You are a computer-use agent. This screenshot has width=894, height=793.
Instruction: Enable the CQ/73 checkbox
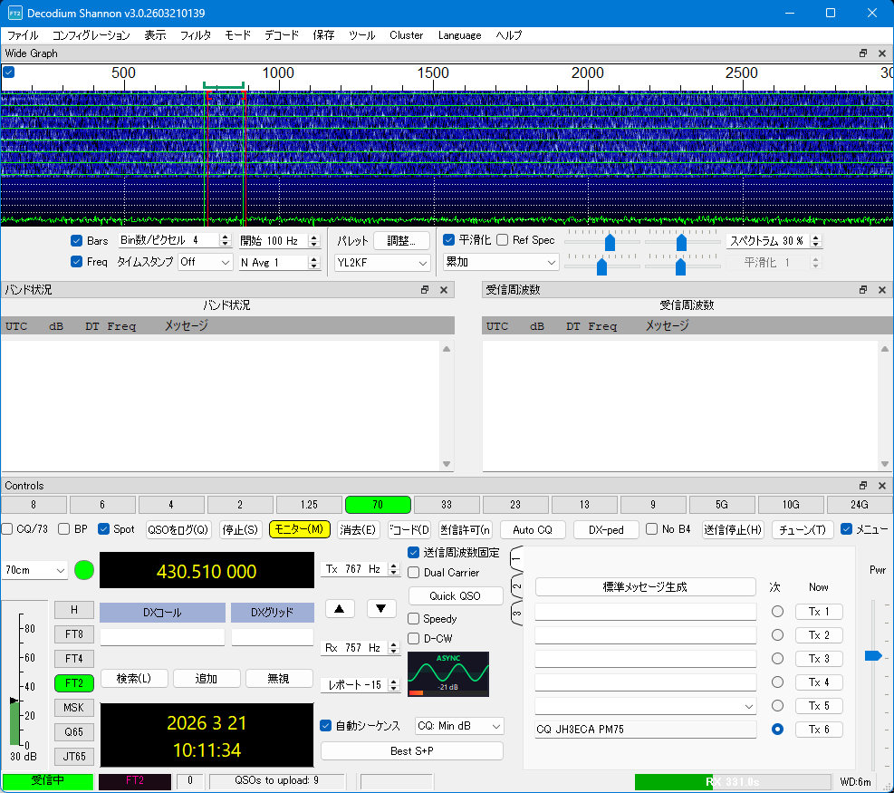pyautogui.click(x=7, y=529)
